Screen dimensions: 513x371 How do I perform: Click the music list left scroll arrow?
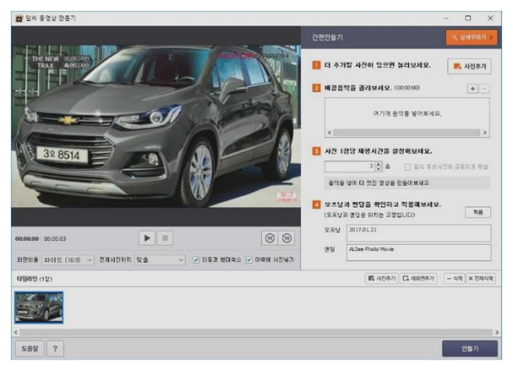pyautogui.click(x=329, y=132)
